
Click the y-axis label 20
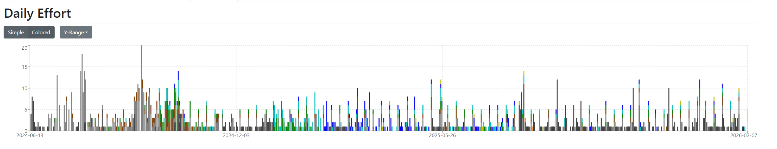coord(25,48)
